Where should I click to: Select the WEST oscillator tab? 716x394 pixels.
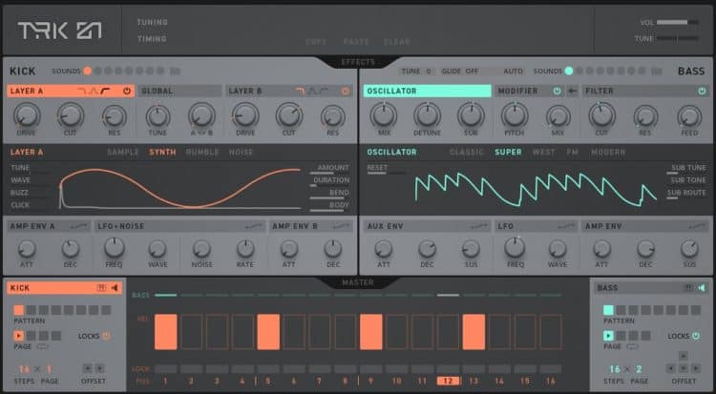tap(544, 152)
